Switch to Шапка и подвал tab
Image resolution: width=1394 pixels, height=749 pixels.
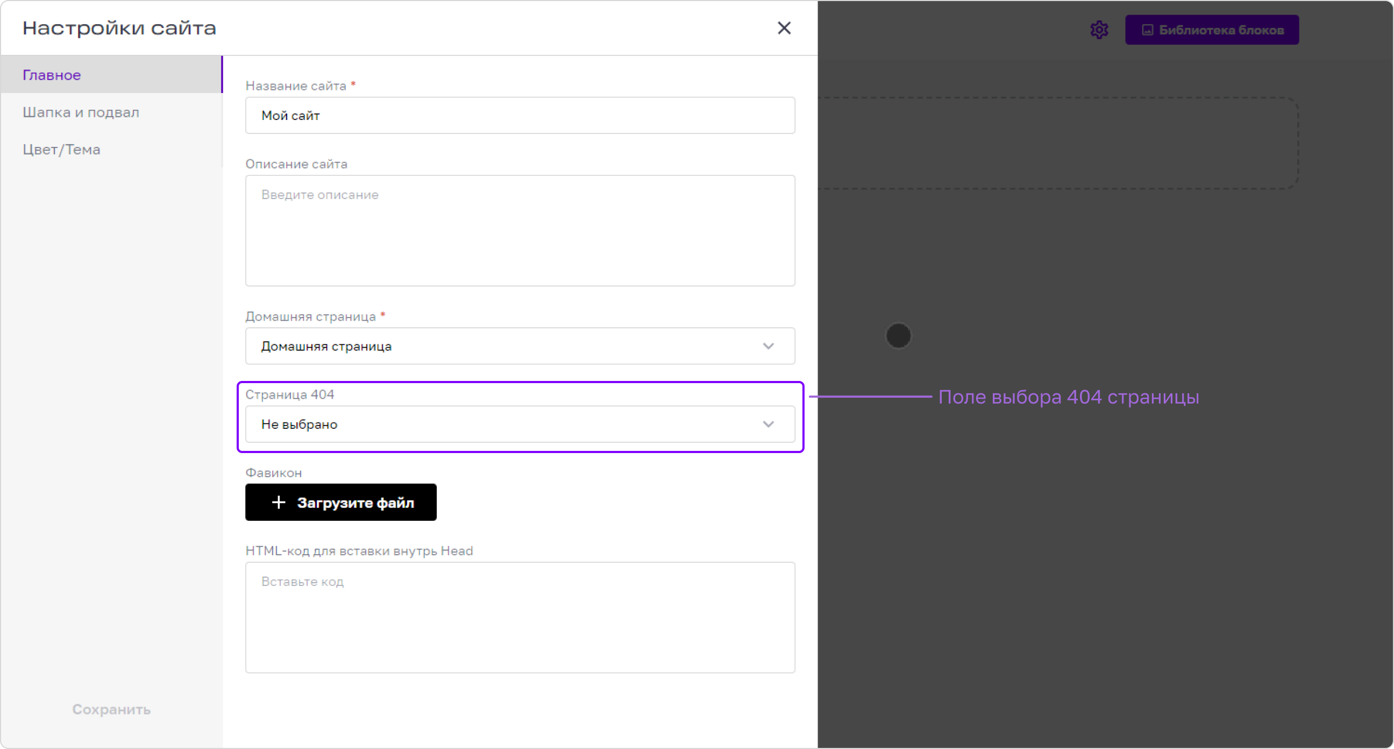pos(111,112)
